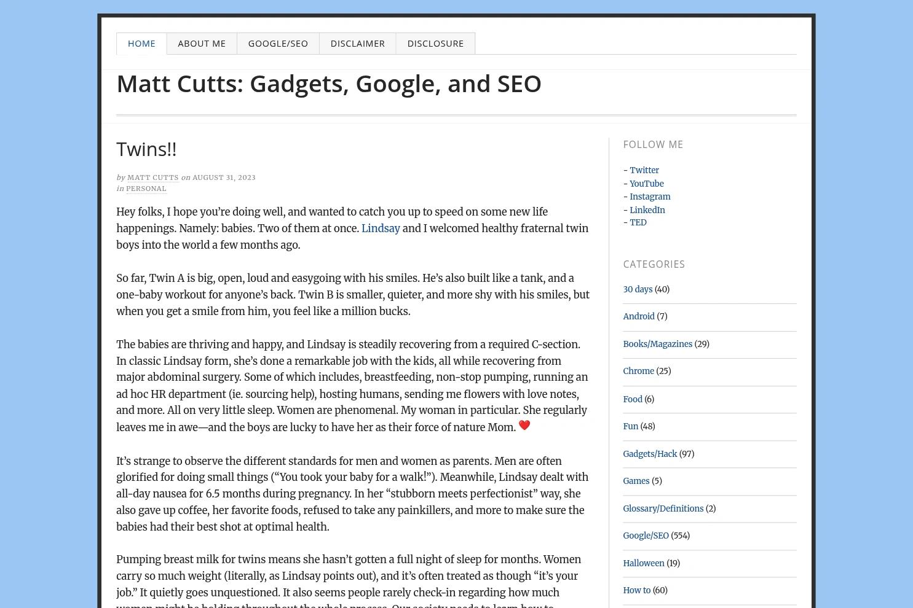
Task: Open the Android category
Action: 638,316
